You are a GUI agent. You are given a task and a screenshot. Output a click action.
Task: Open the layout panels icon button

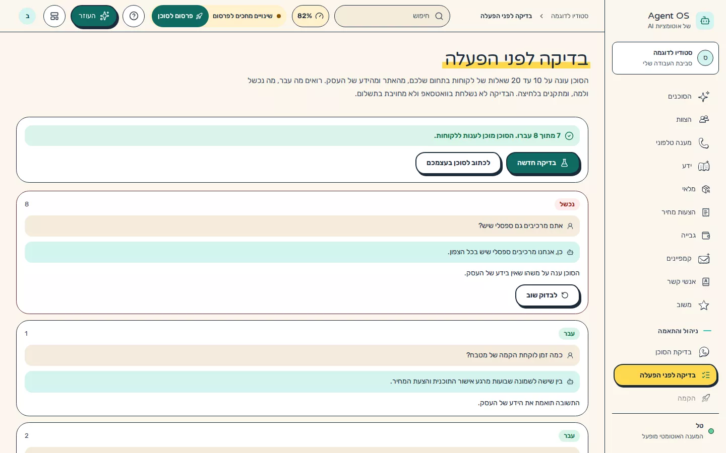(54, 16)
